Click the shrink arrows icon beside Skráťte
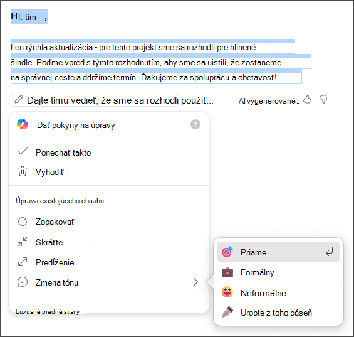This screenshot has width=354, height=337. (x=23, y=242)
